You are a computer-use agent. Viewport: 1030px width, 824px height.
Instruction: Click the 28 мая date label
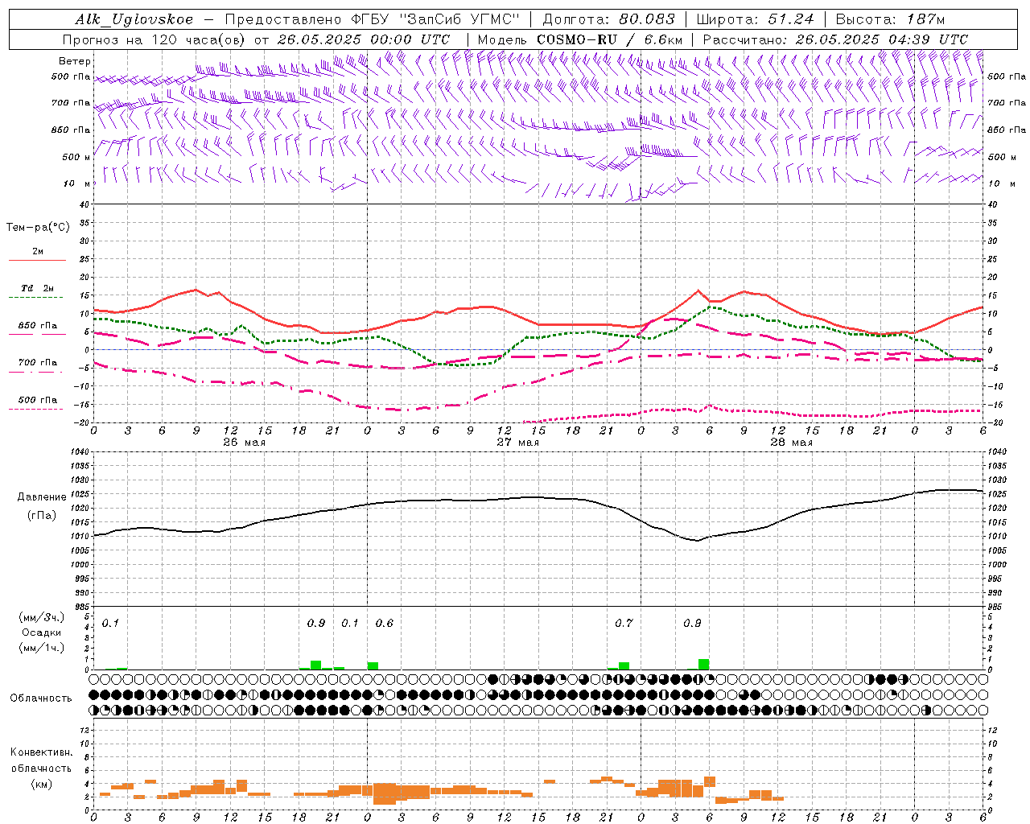click(x=791, y=443)
